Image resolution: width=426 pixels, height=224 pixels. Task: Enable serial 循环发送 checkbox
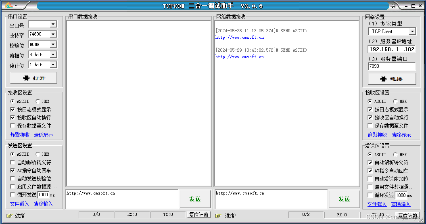pos(13,195)
